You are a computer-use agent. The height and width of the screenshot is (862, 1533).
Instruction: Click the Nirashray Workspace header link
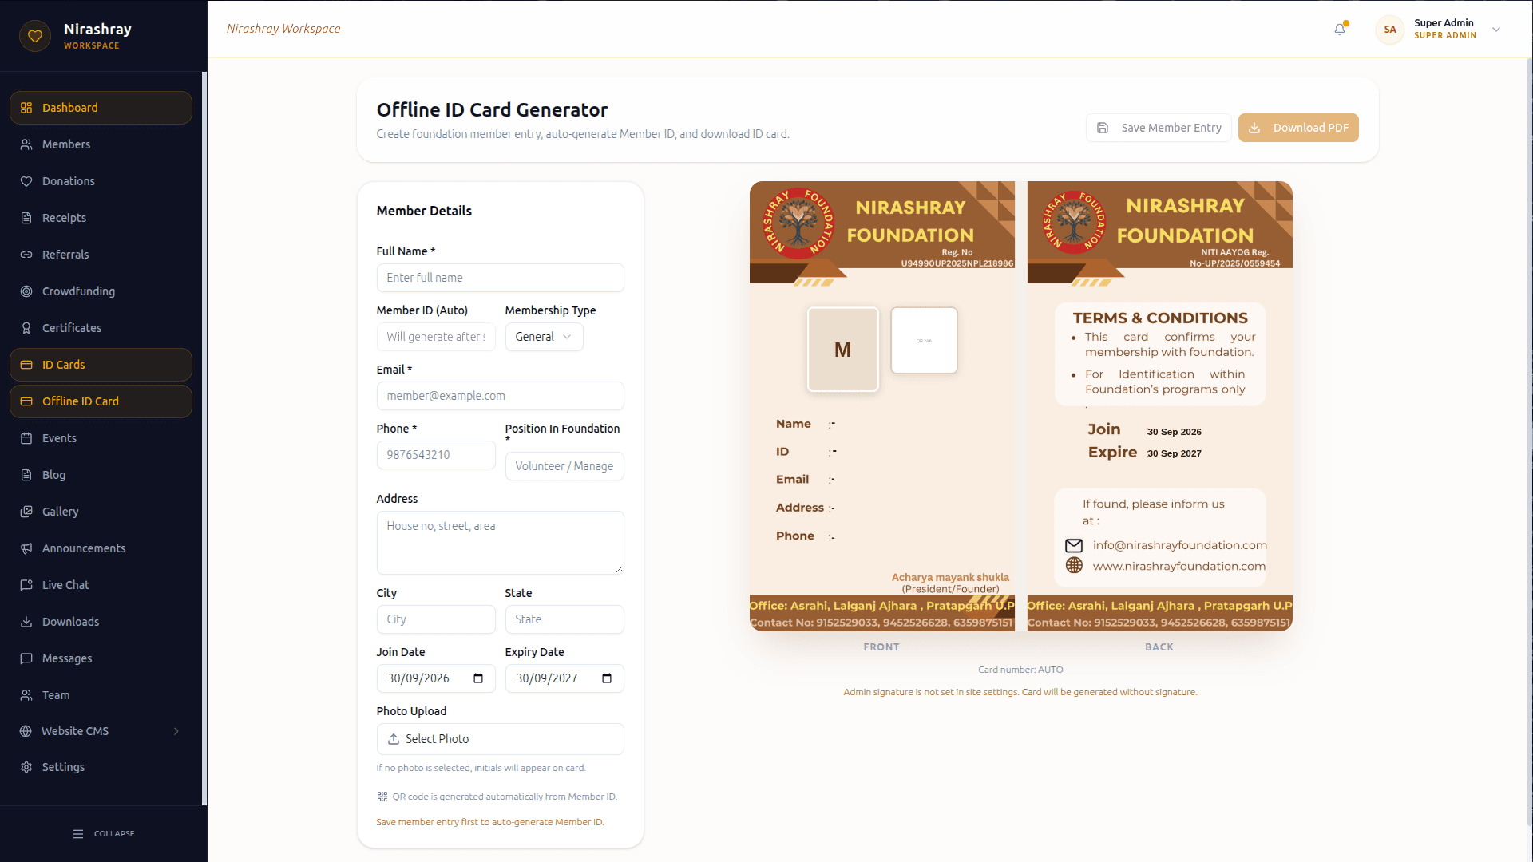tap(283, 29)
